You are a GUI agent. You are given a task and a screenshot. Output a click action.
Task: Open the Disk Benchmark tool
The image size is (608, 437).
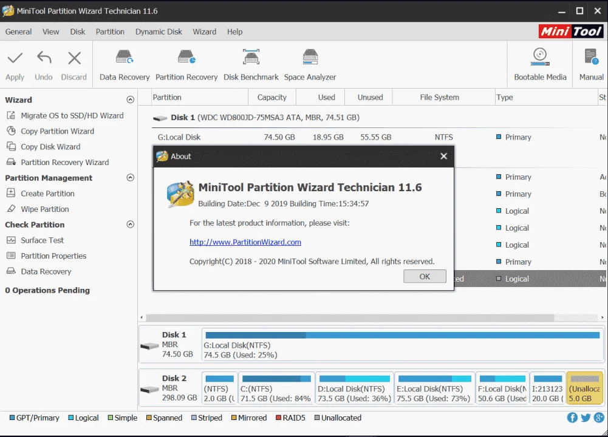point(251,65)
